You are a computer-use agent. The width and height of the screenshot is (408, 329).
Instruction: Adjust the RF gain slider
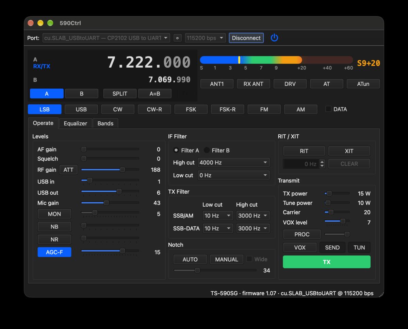click(110, 170)
